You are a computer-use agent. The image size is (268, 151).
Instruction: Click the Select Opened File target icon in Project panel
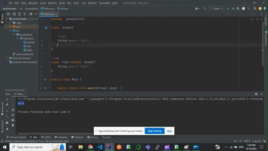tap(14, 14)
